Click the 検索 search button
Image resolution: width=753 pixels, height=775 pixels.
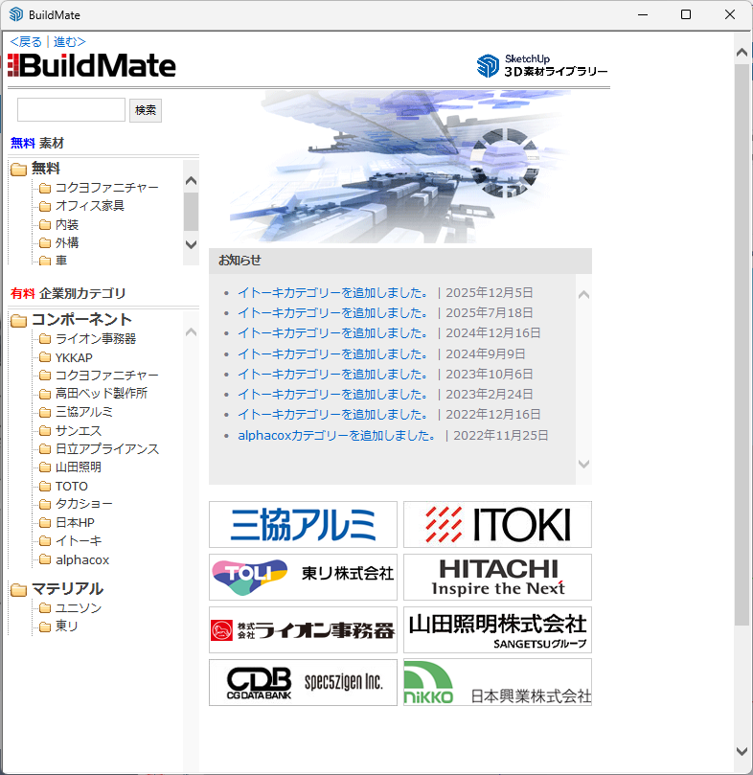[146, 110]
